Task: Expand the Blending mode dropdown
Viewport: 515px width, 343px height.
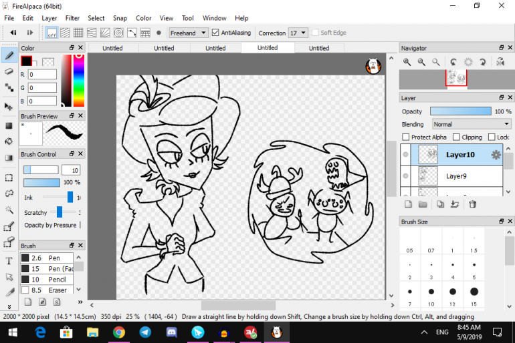Action: click(472, 124)
